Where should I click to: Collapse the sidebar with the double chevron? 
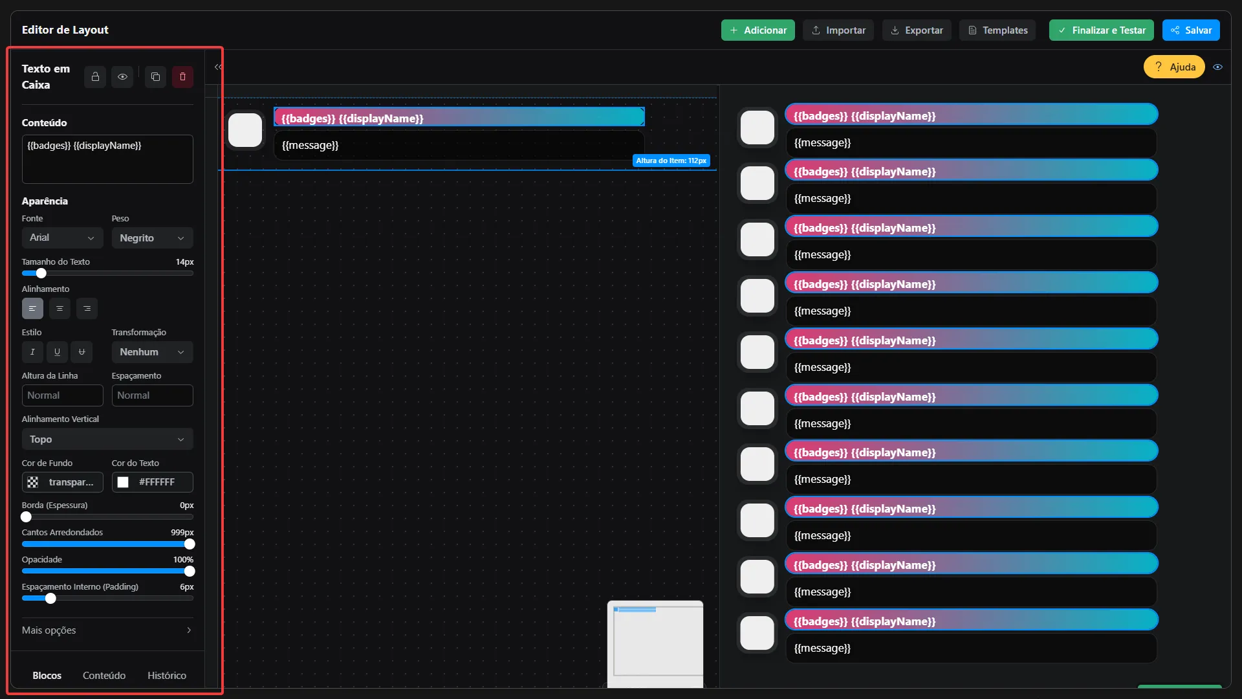tap(218, 67)
